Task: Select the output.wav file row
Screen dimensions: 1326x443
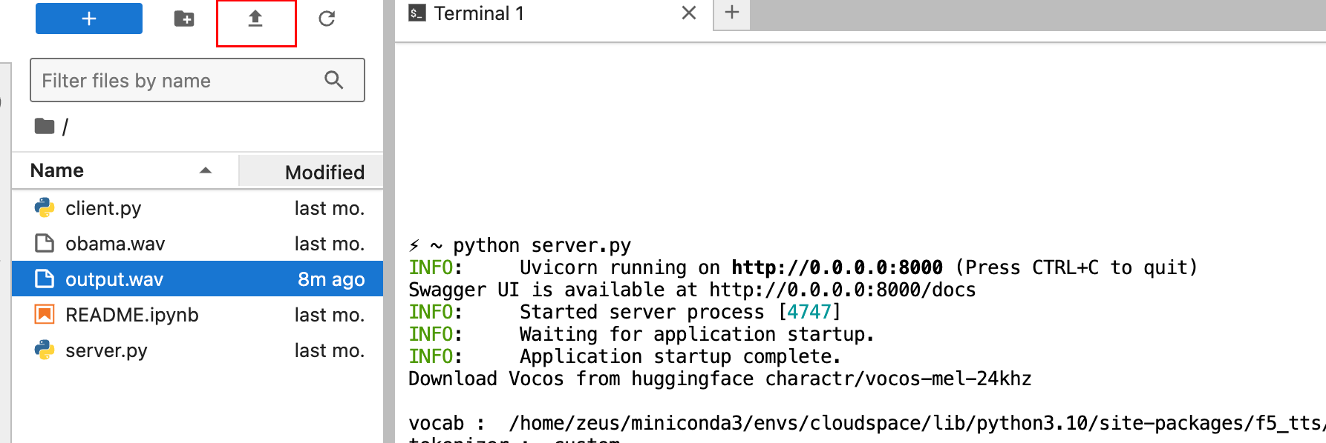Action: tap(114, 279)
